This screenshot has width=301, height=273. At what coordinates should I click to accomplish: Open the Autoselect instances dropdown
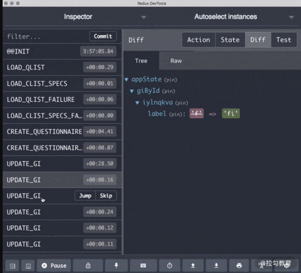click(226, 17)
